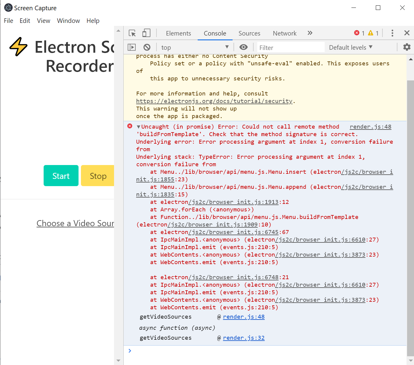This screenshot has width=414, height=365.
Task: Click the inspect element picker icon
Action: (x=132, y=33)
